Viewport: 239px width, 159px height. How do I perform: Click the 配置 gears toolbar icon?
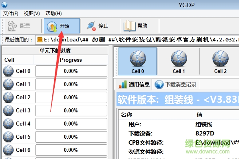12,26
